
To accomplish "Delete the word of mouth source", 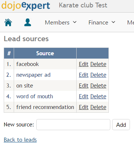I will click(x=98, y=96).
